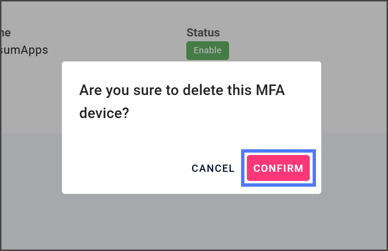Confirm deletion of the MFA device
The width and height of the screenshot is (388, 251).
click(x=278, y=168)
